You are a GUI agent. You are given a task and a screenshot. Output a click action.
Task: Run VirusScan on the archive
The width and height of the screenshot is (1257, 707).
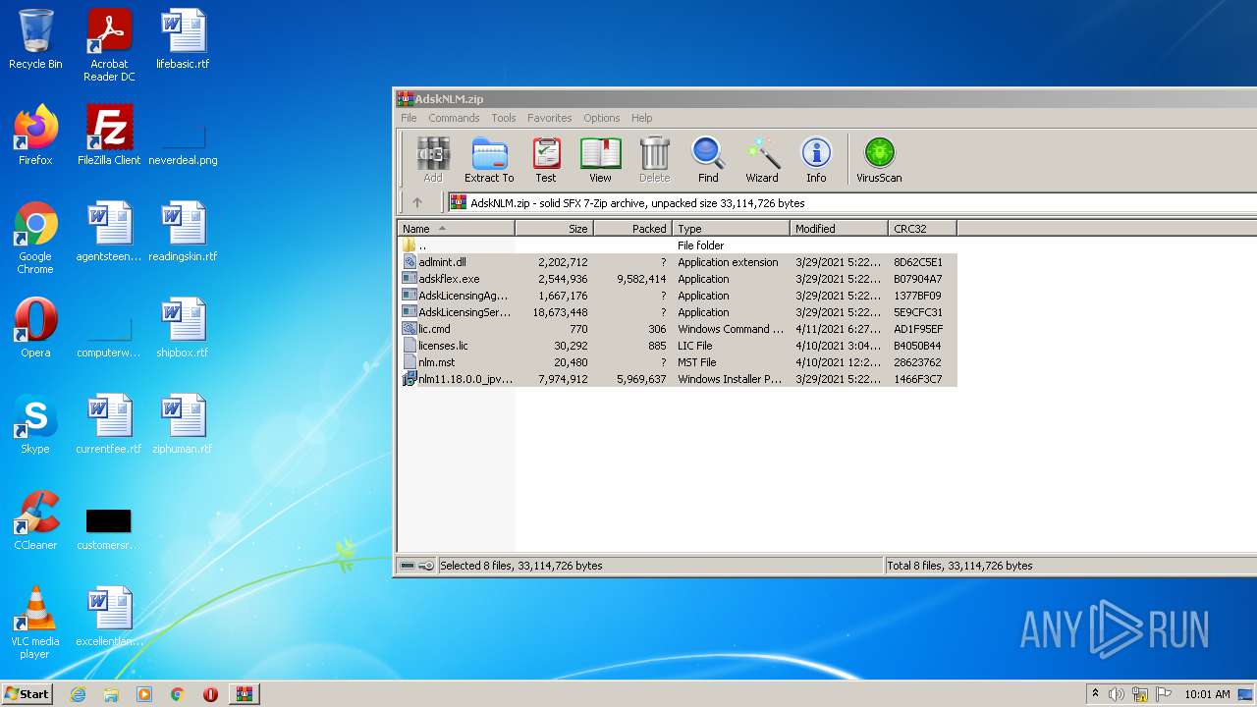879,160
